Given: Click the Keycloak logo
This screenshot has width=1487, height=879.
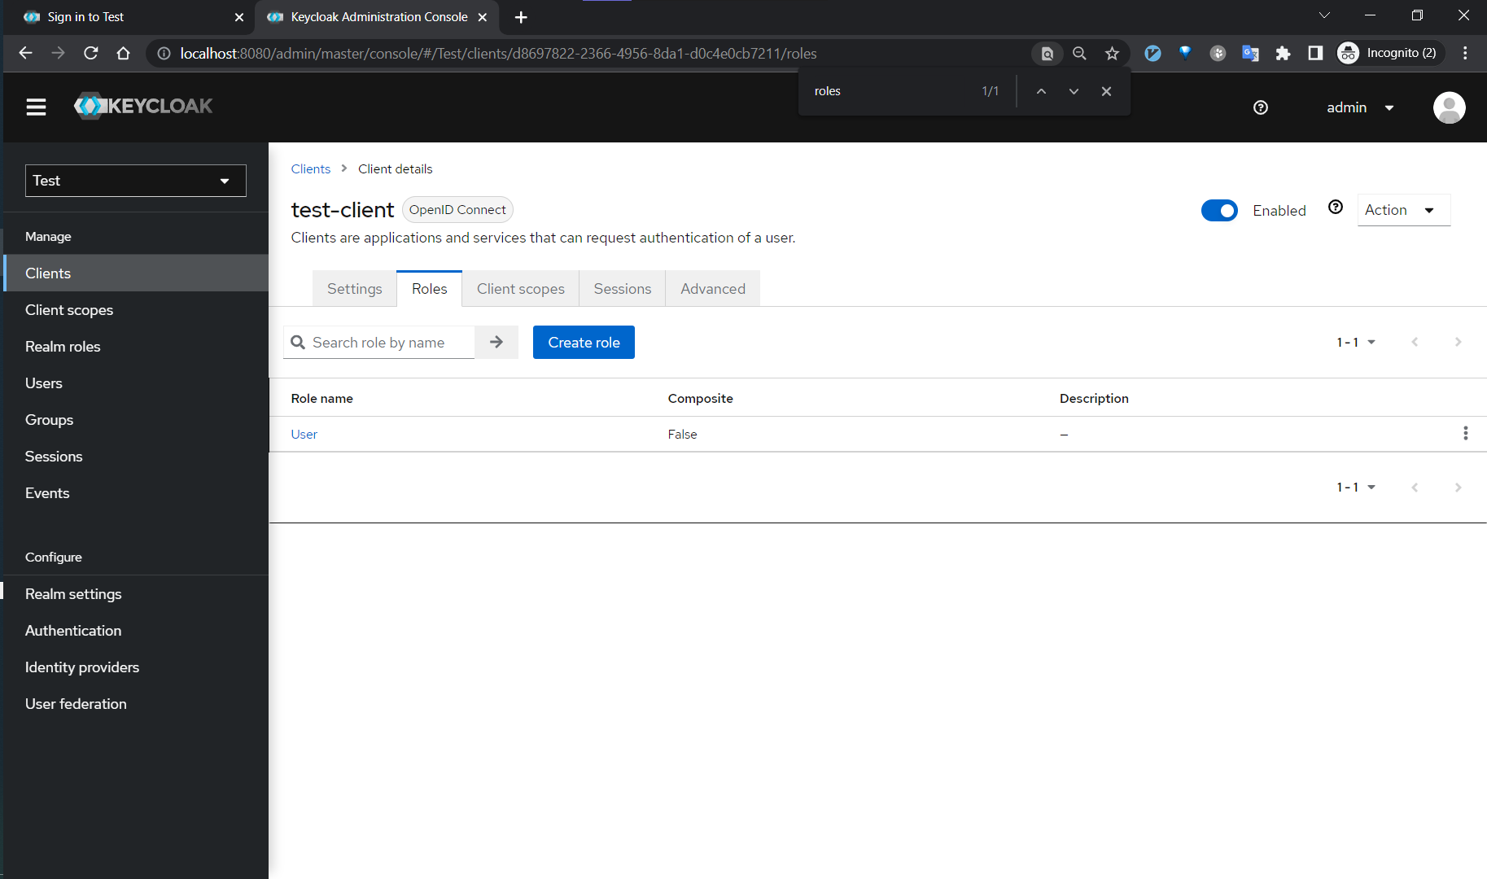Looking at the screenshot, I should [143, 106].
